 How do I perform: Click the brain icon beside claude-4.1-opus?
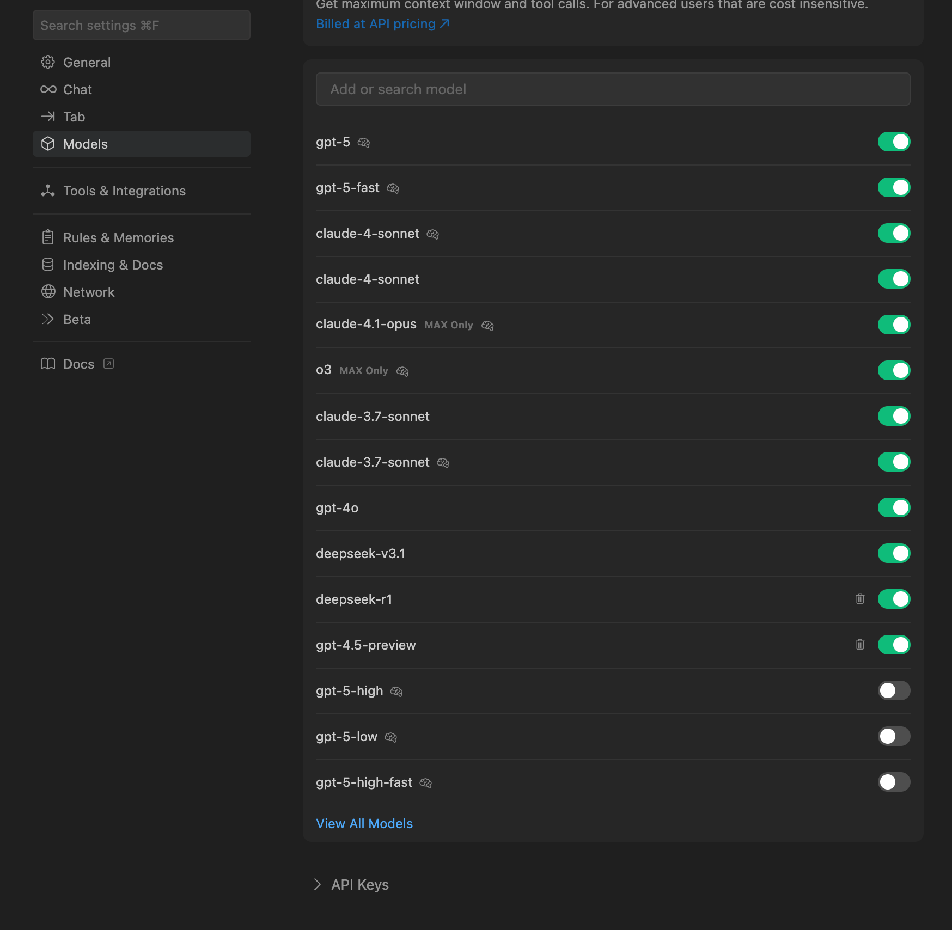point(487,326)
